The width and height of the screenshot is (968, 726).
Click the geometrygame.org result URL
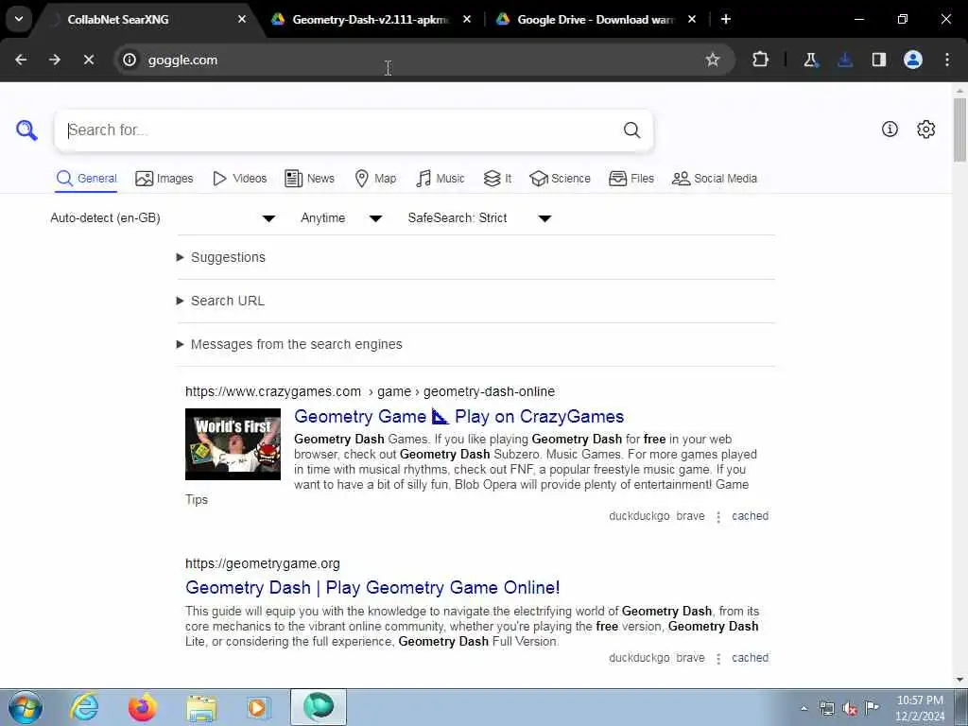click(x=263, y=563)
